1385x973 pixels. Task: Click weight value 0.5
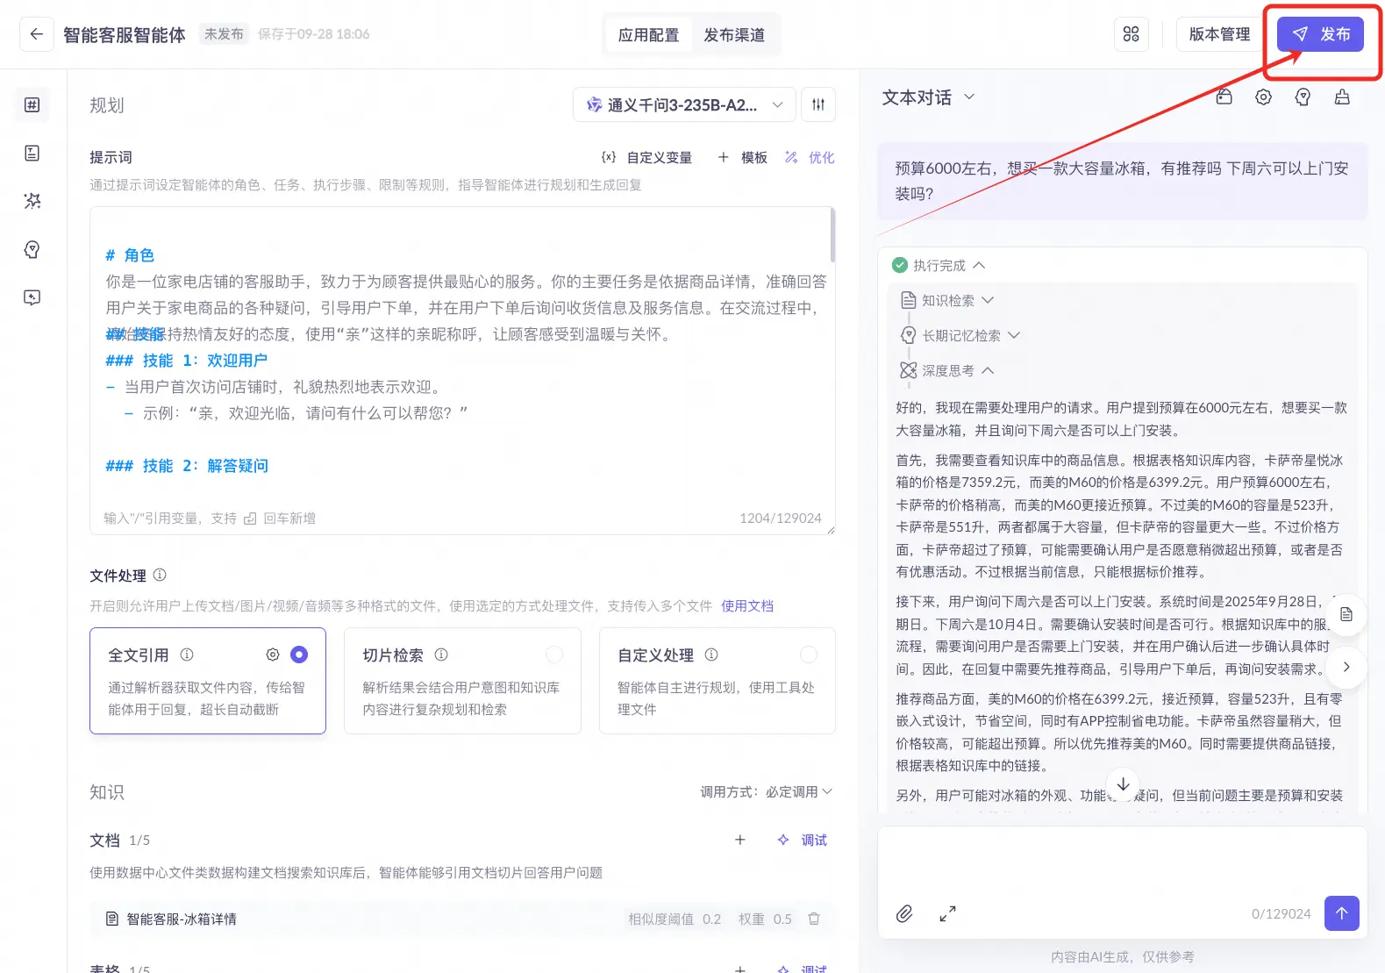pos(782,919)
